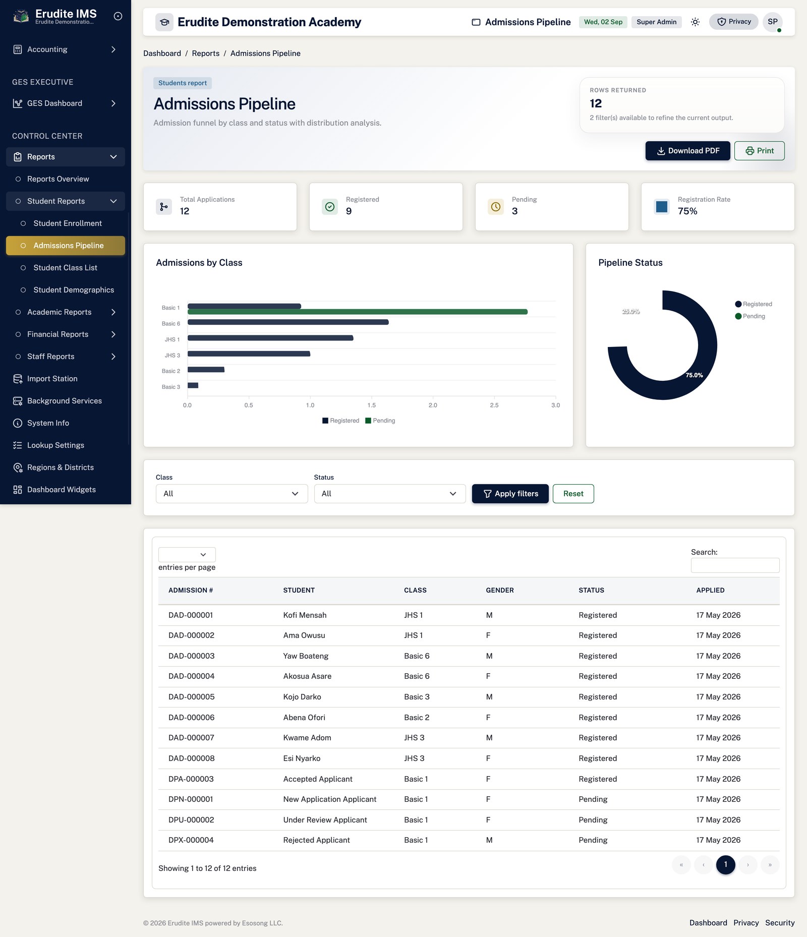Image resolution: width=807 pixels, height=937 pixels.
Task: Click Apply filters button
Action: 510,494
